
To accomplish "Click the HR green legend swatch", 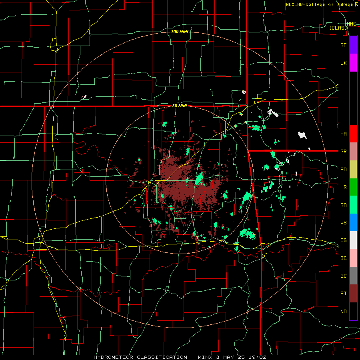I will point(353,187).
